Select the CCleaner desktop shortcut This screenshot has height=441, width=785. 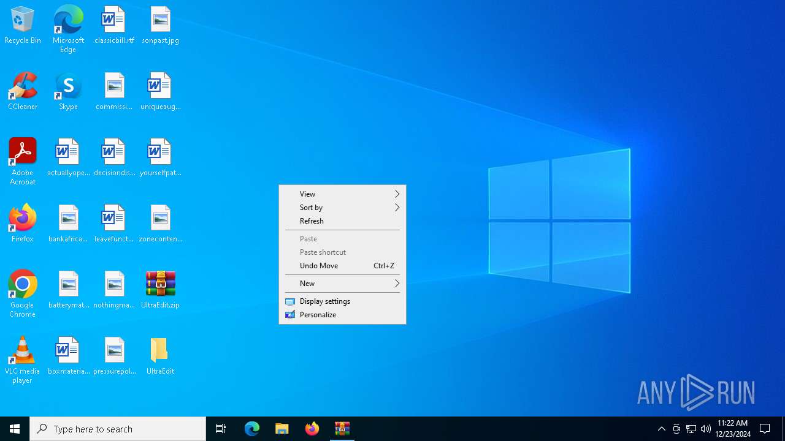point(23,92)
